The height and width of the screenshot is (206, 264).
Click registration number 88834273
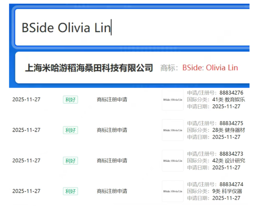pos(231,154)
